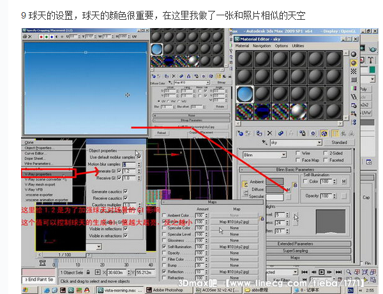Click absolute transform type-in icon
Viewport: 383px width, 294px height.
click(98, 272)
